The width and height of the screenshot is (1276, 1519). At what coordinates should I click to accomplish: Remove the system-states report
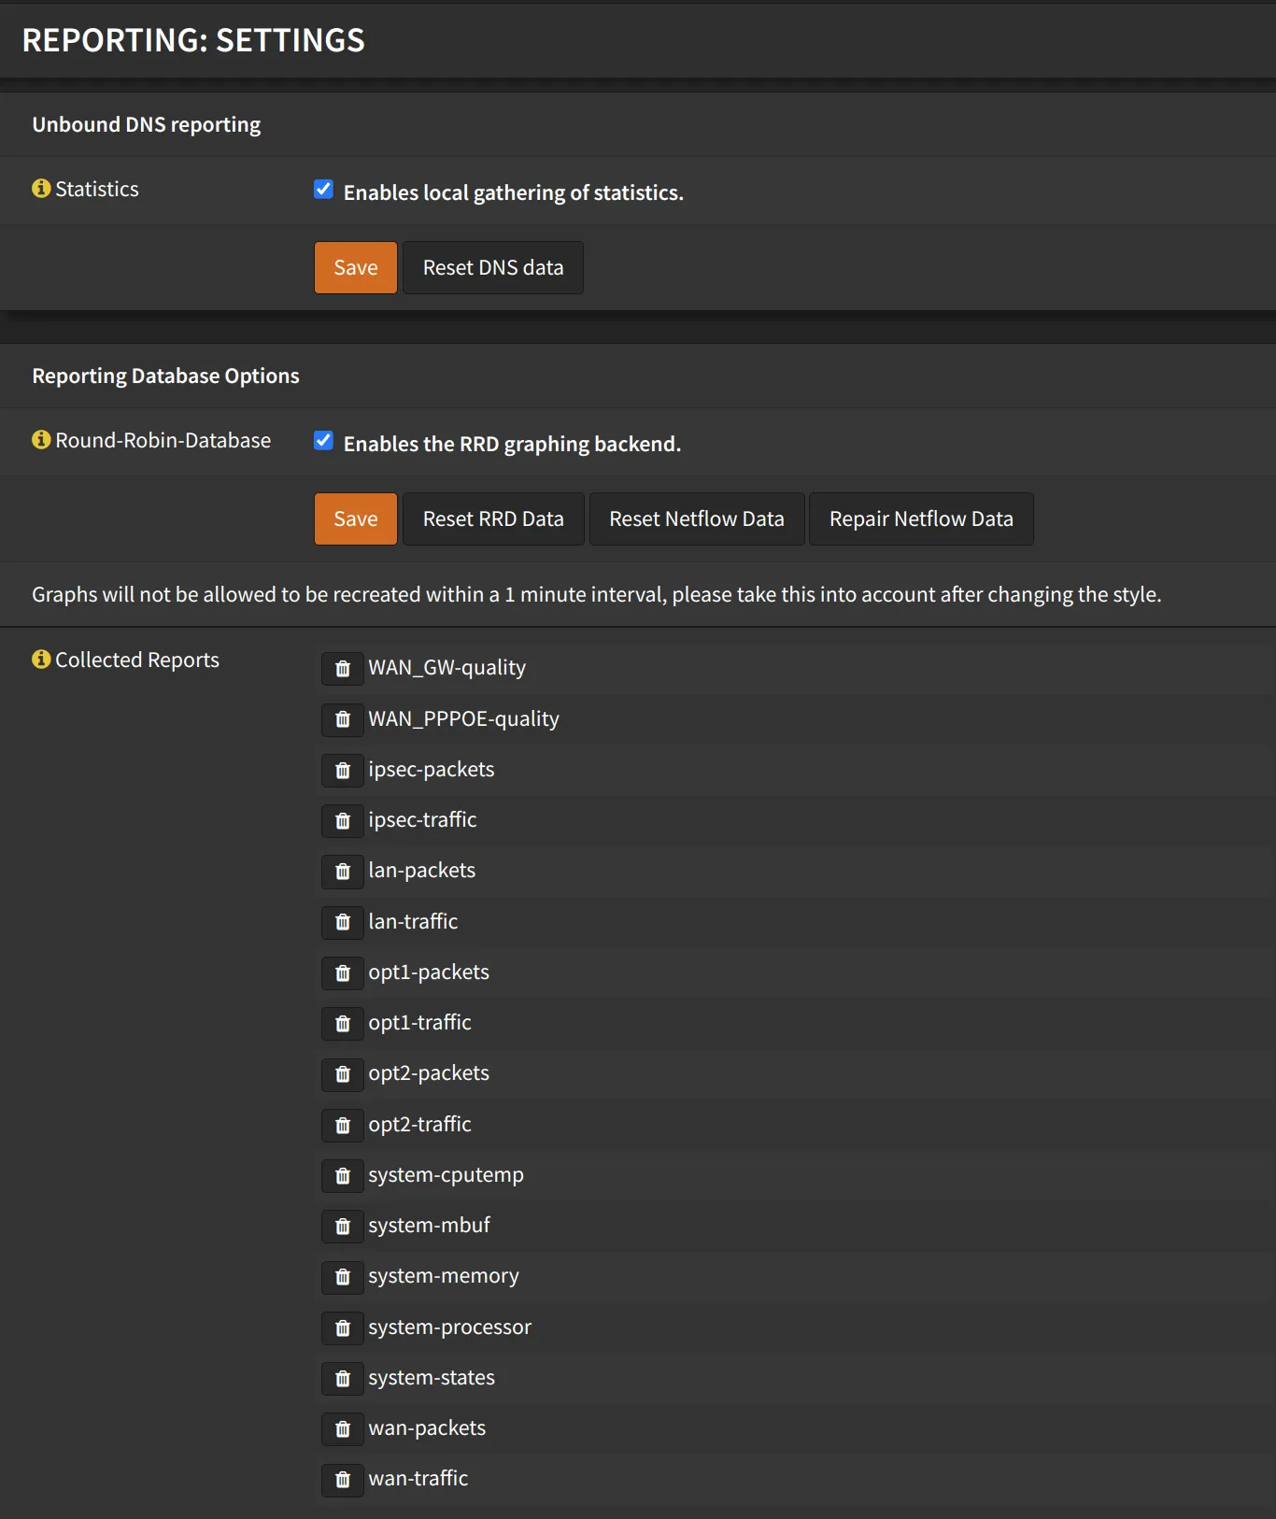[x=343, y=1378]
